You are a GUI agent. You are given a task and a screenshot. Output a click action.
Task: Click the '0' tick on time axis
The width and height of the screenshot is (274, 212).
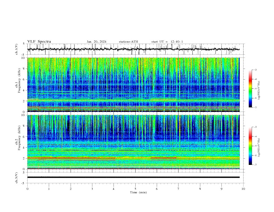(27, 189)
